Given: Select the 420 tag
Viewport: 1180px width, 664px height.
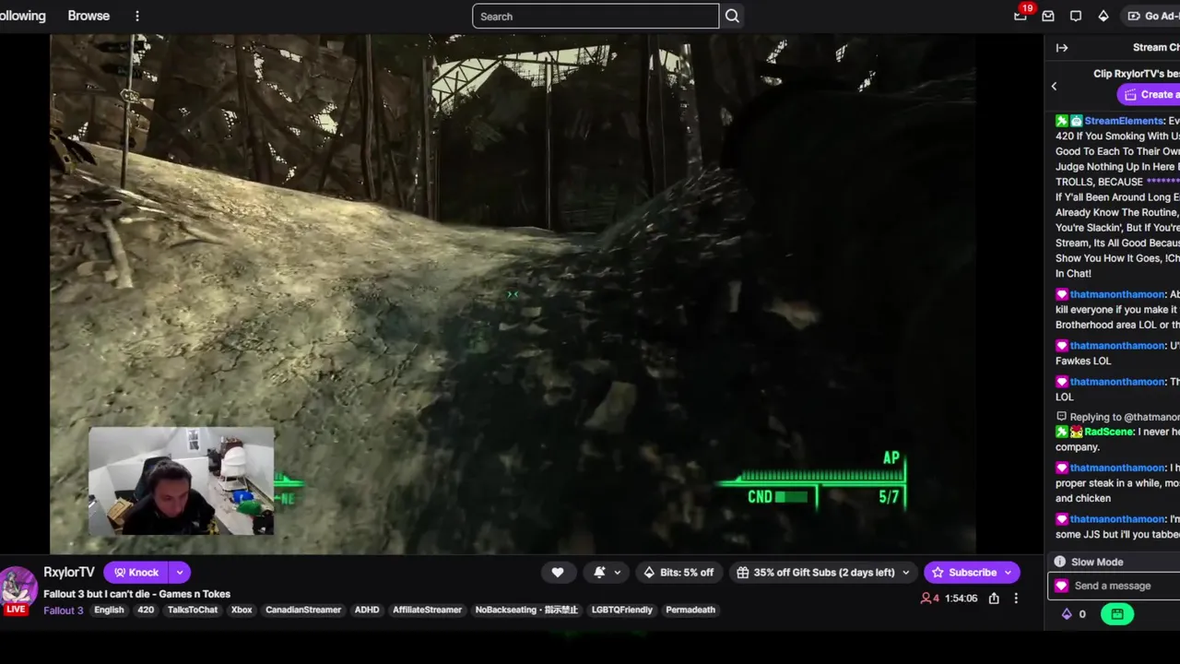Looking at the screenshot, I should coord(146,610).
